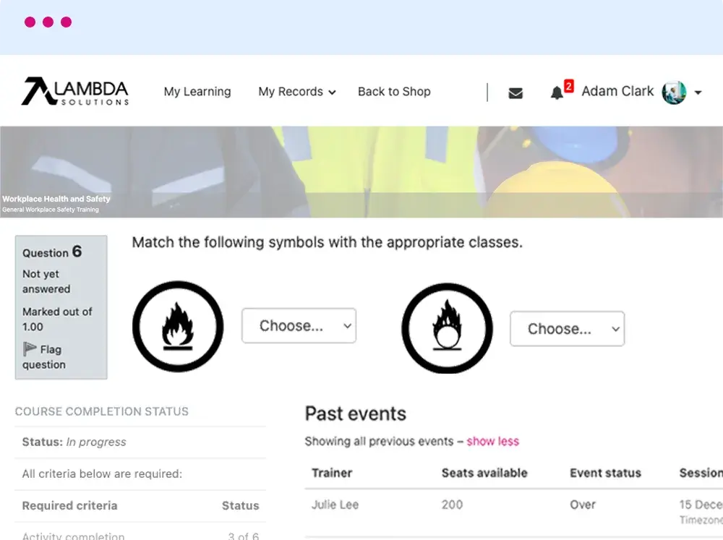The width and height of the screenshot is (723, 540).
Task: Click the Adam Clark user name
Action: tap(617, 91)
